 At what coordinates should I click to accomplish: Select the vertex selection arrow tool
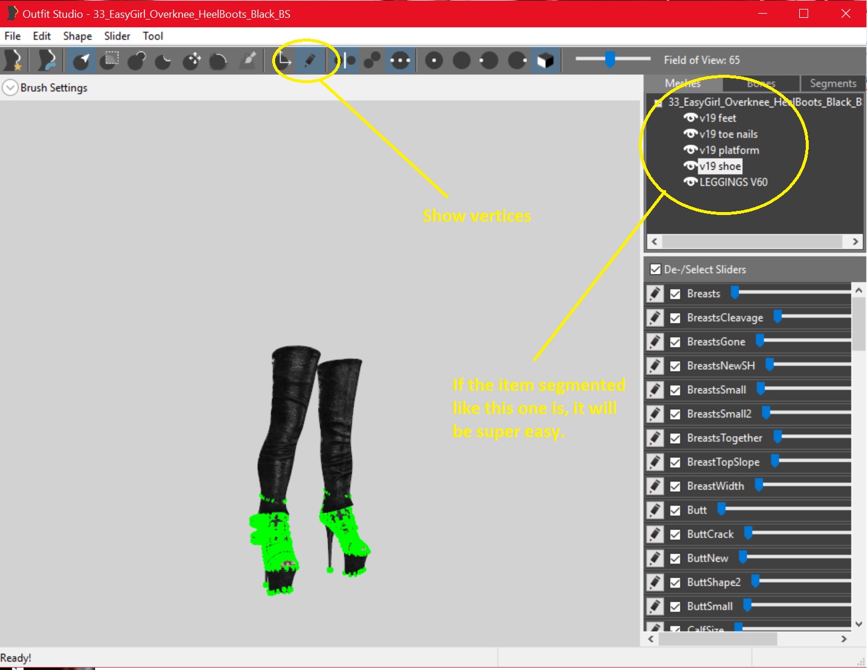[x=81, y=60]
